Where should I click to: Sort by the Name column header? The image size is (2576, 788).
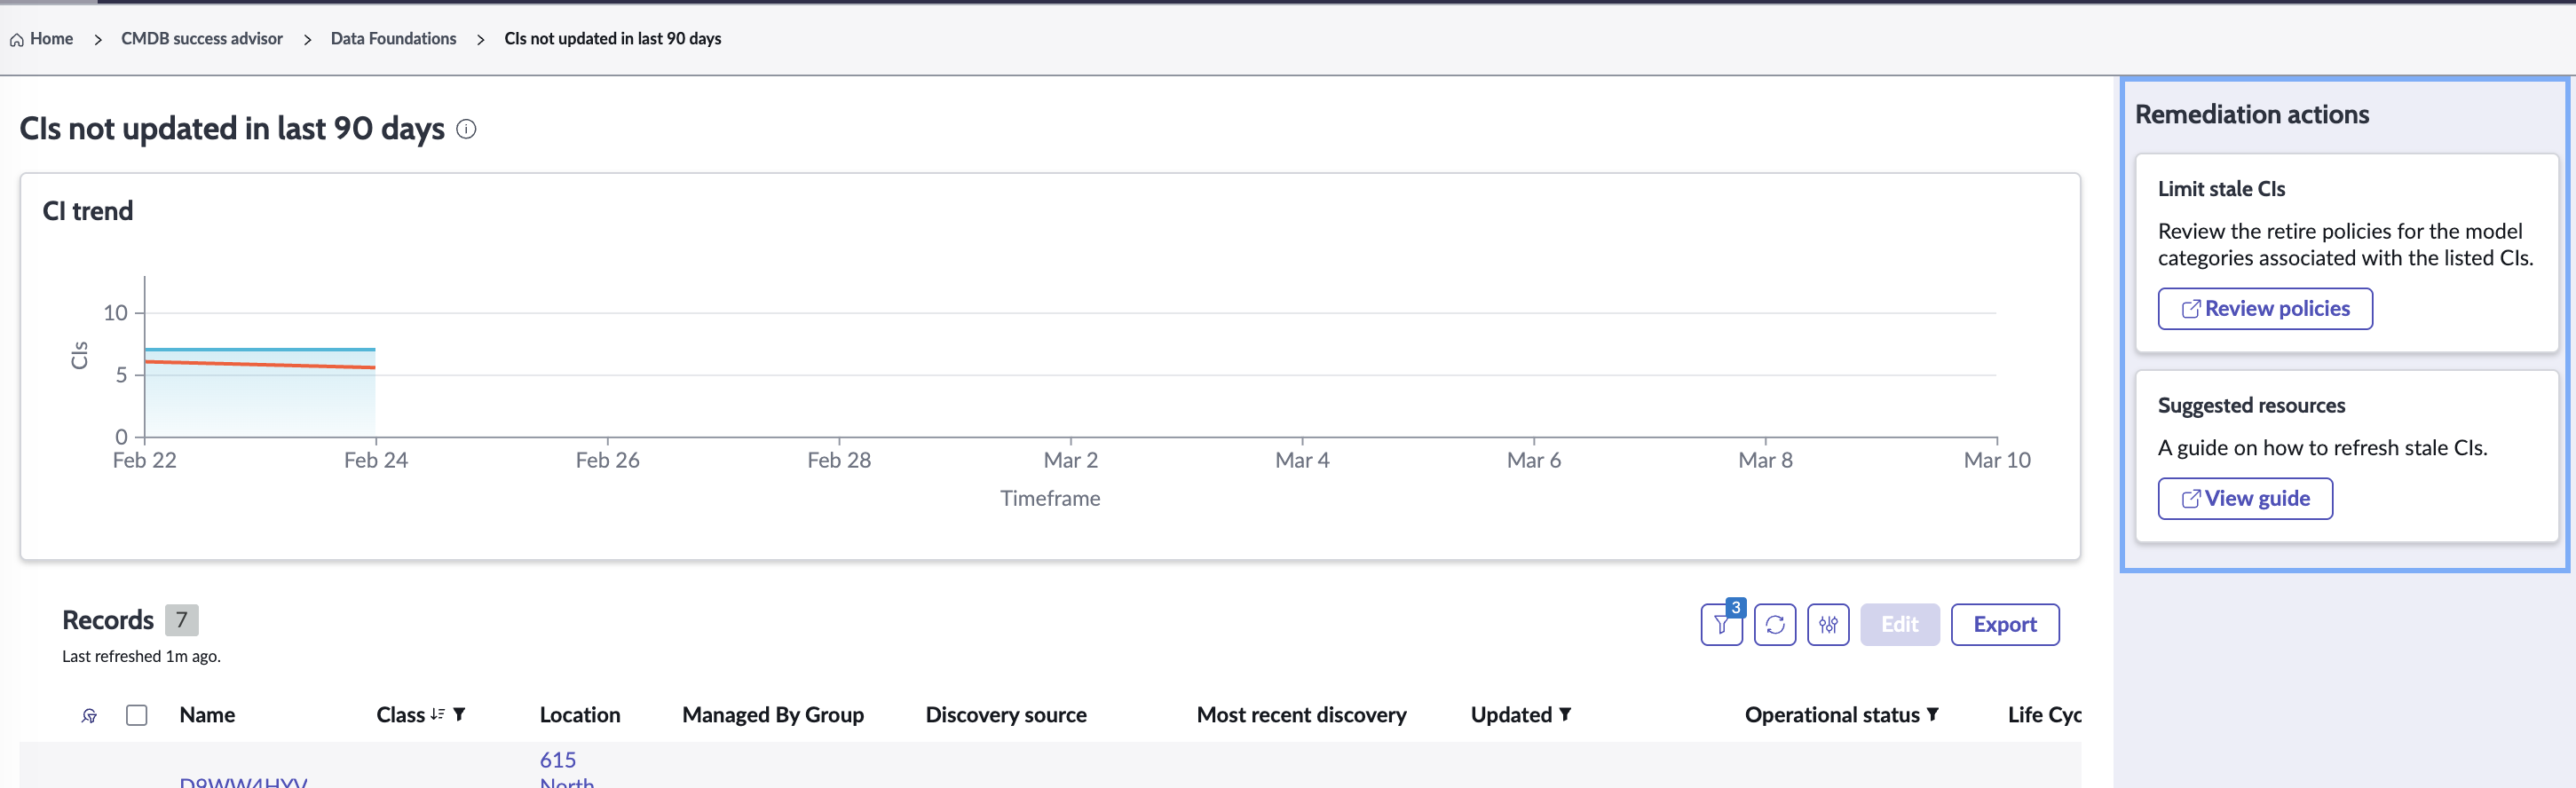207,715
